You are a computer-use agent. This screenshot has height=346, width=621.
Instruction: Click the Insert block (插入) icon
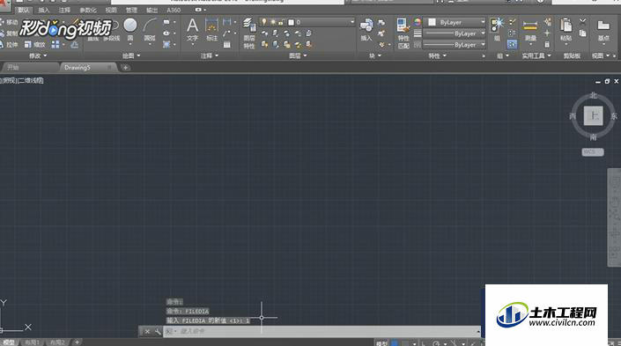click(366, 30)
